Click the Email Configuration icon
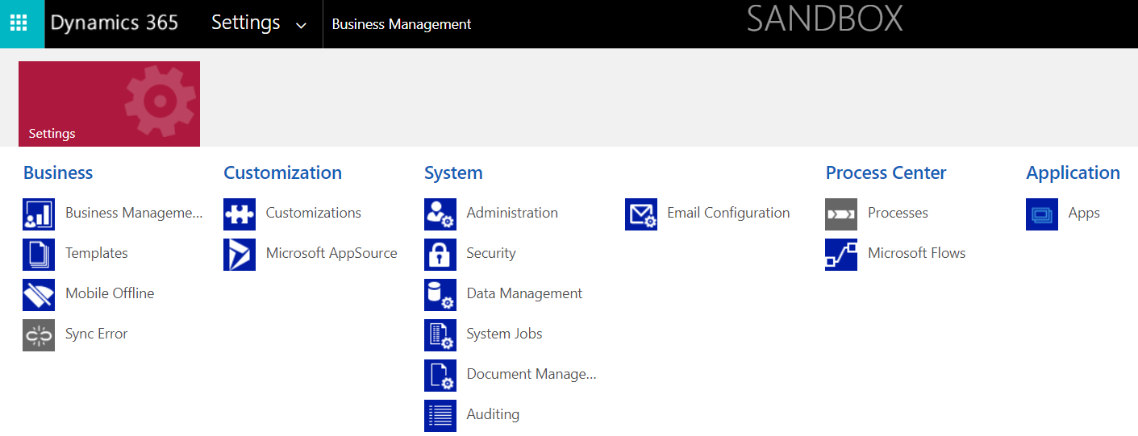The height and width of the screenshot is (436, 1138). tap(641, 214)
